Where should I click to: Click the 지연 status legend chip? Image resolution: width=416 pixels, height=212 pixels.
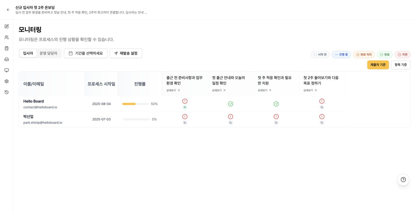[x=403, y=55]
